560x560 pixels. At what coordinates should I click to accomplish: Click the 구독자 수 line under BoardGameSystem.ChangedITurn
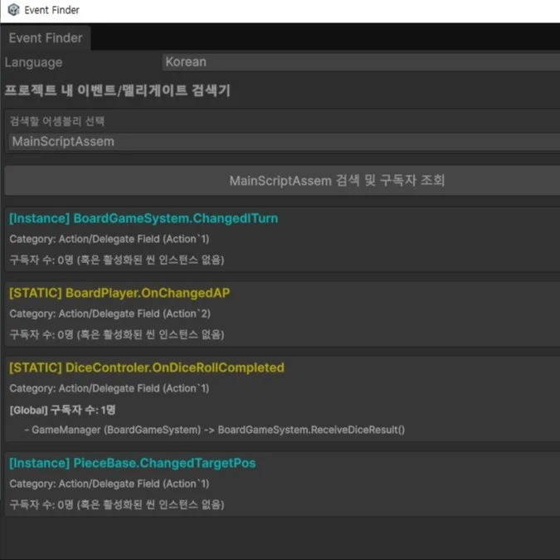[117, 260]
